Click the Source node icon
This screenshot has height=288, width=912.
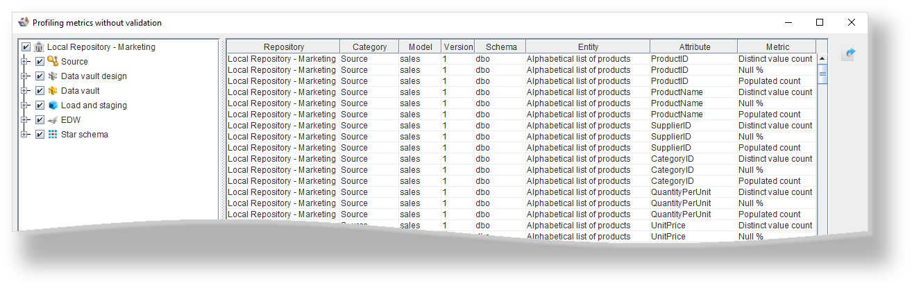(x=53, y=61)
